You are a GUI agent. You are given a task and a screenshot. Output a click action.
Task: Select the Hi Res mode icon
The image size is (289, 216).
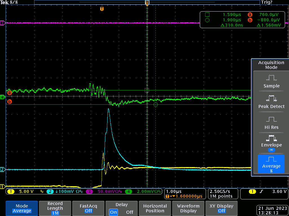click(x=271, y=122)
